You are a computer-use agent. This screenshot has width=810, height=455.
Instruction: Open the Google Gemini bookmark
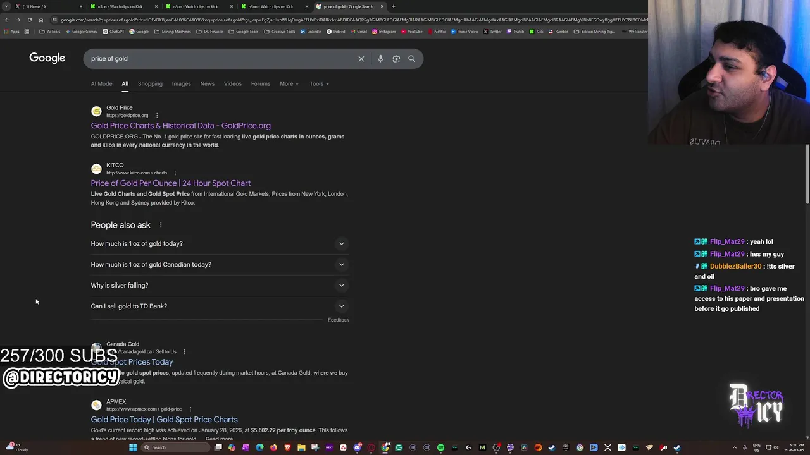(x=82, y=32)
